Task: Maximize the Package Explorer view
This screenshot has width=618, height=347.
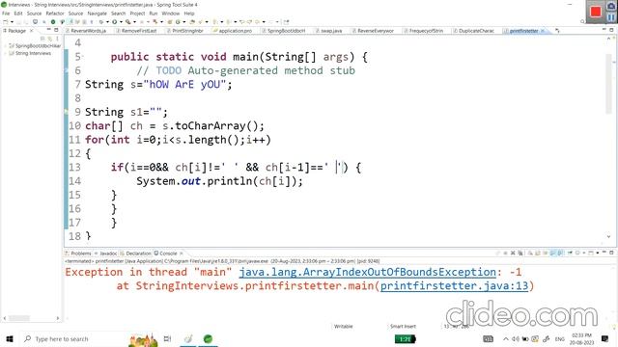Action: pos(56,30)
